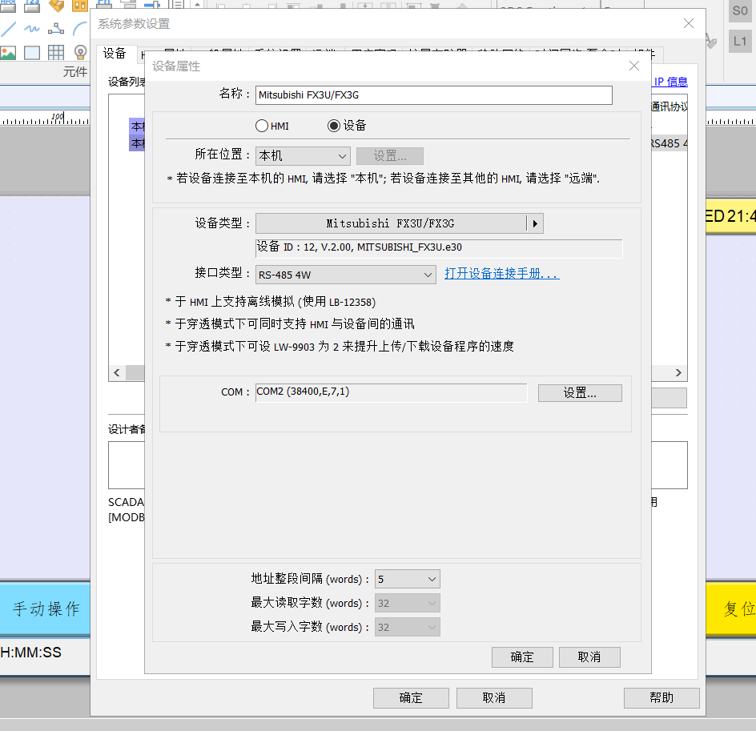Choose the polyline connector tool
This screenshot has width=756, height=731.
(56, 30)
